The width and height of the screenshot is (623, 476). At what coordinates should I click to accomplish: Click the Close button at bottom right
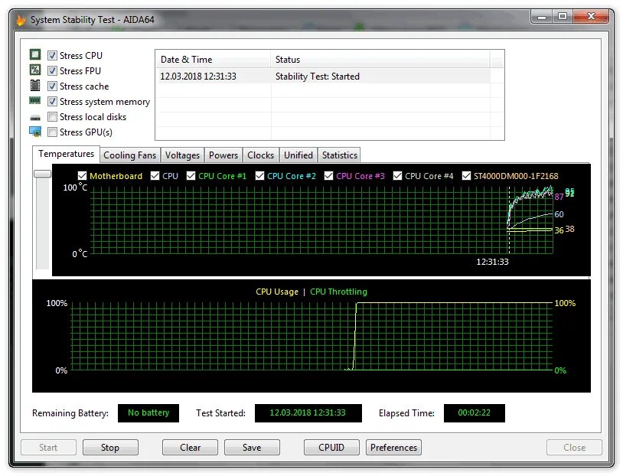(574, 448)
